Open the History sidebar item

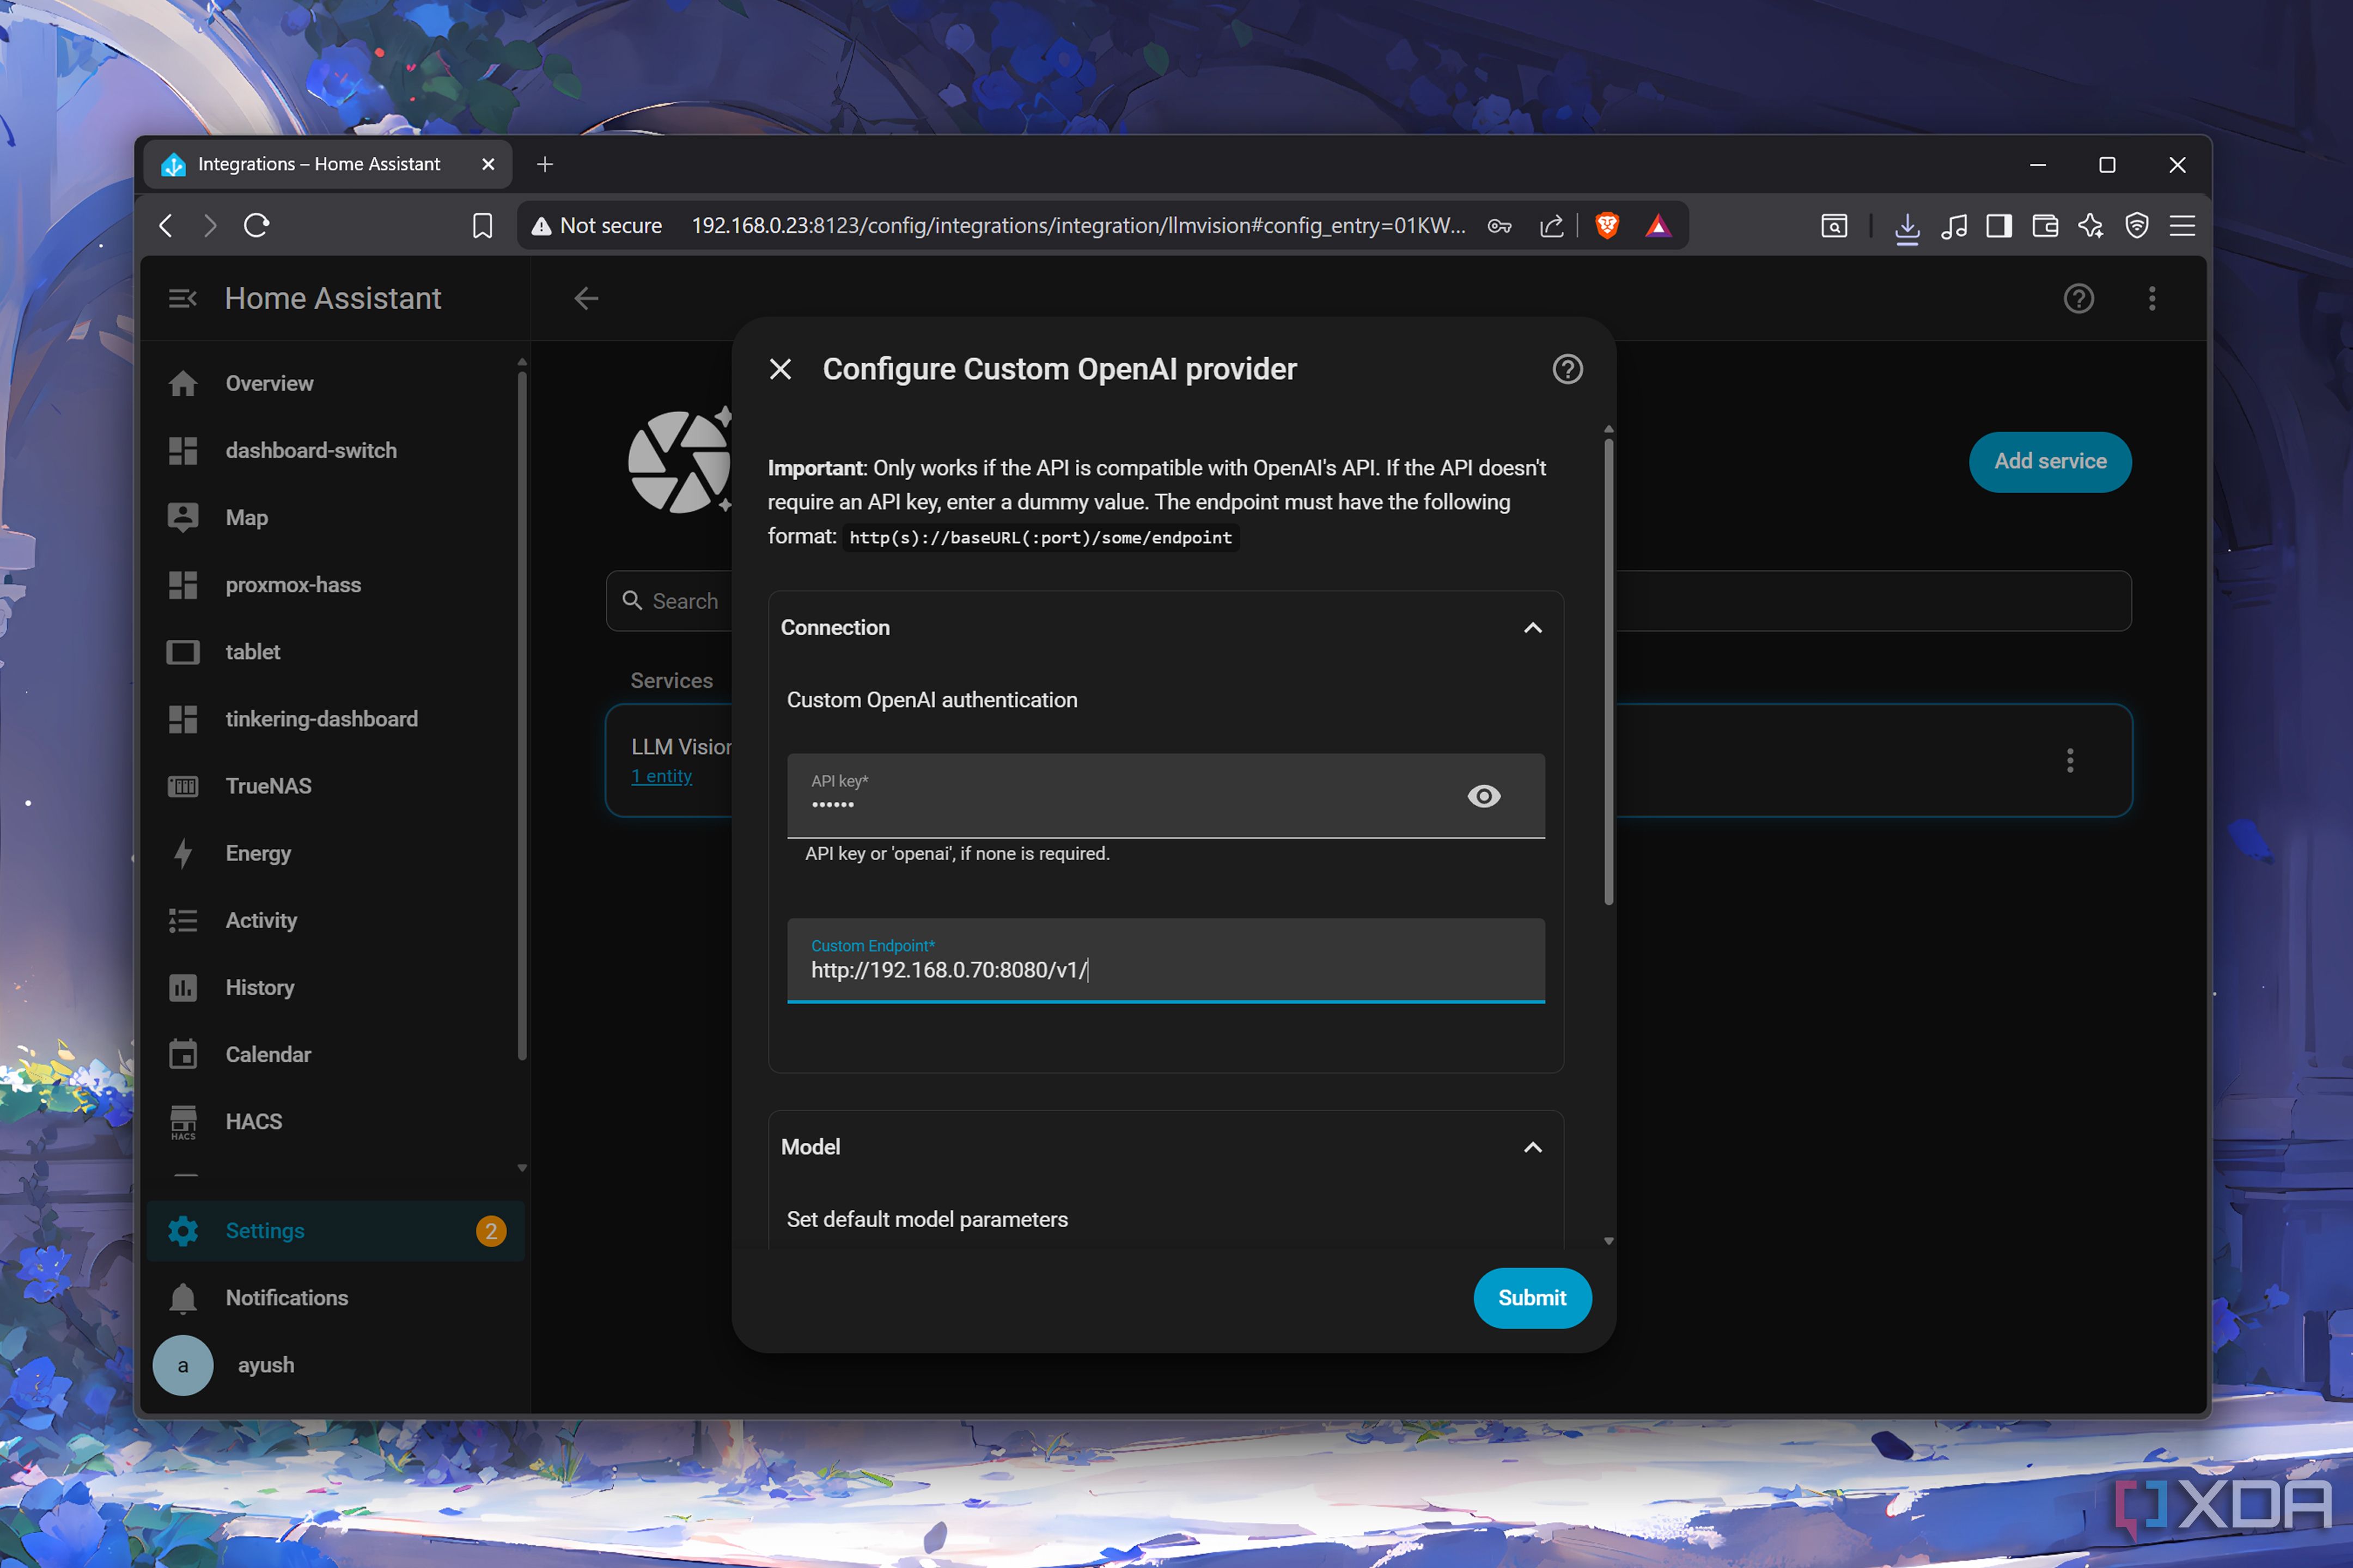point(335,987)
